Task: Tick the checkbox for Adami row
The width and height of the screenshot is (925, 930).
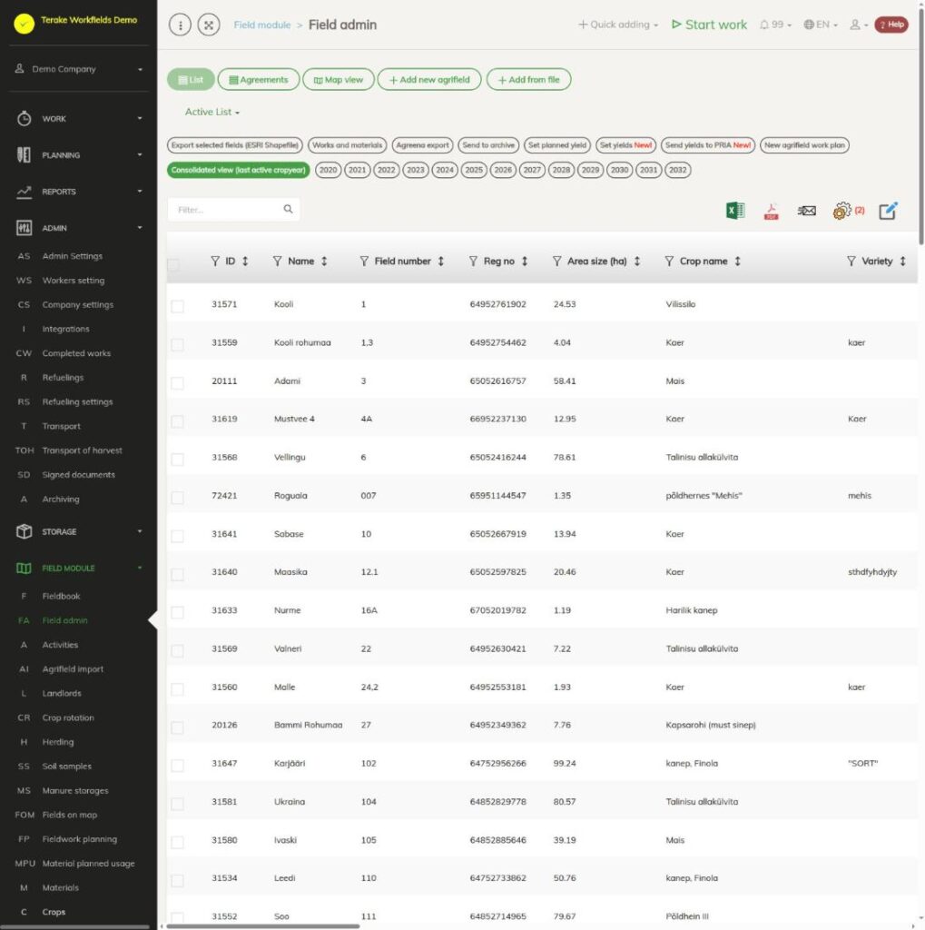Action: coord(177,383)
